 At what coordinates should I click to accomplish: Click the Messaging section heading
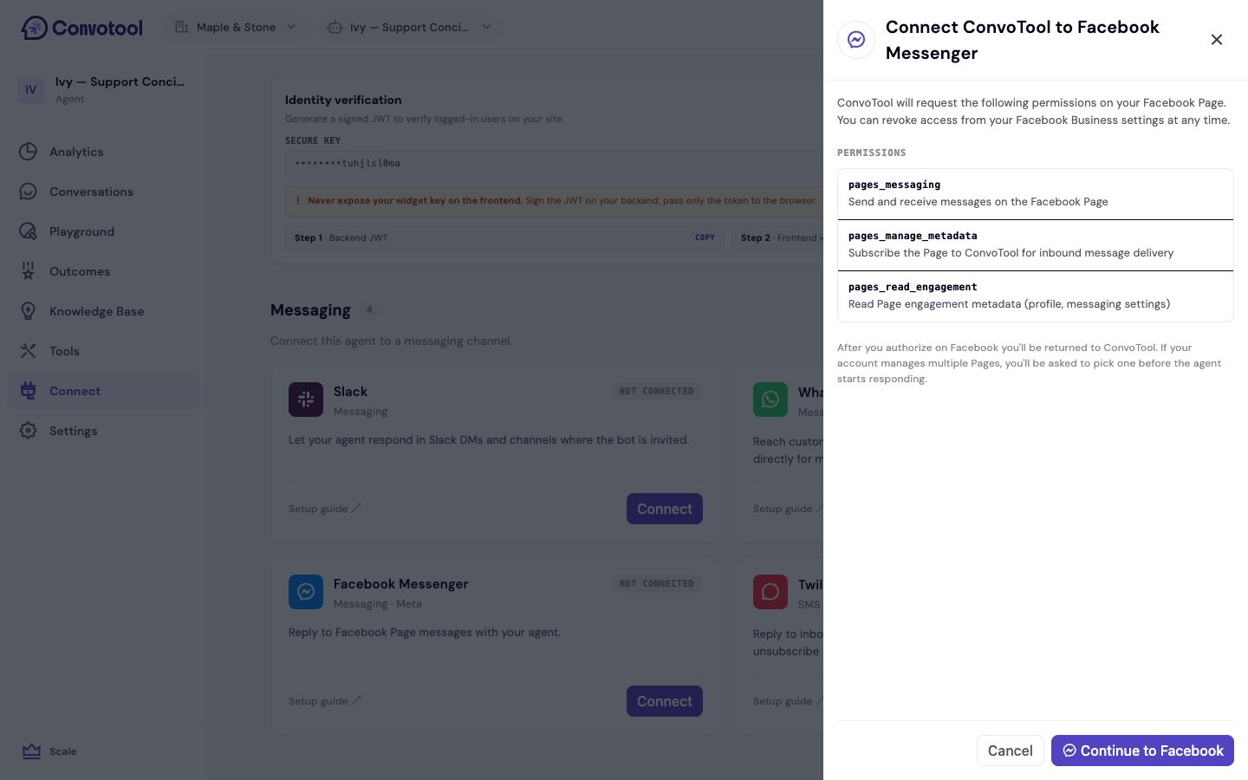310,310
